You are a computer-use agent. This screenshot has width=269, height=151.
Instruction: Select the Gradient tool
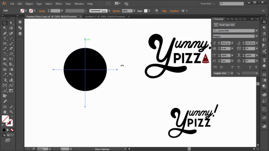(x=11, y=70)
